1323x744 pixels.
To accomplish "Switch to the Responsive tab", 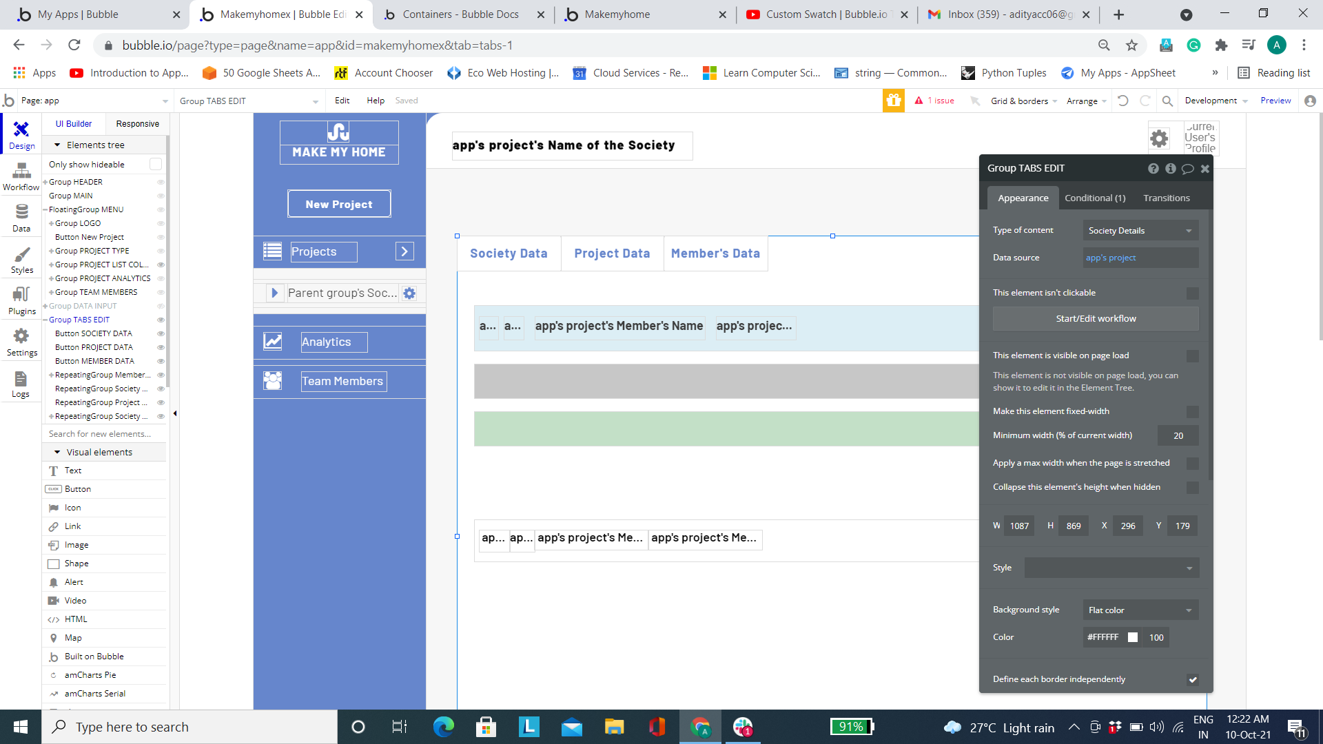I will click(137, 124).
